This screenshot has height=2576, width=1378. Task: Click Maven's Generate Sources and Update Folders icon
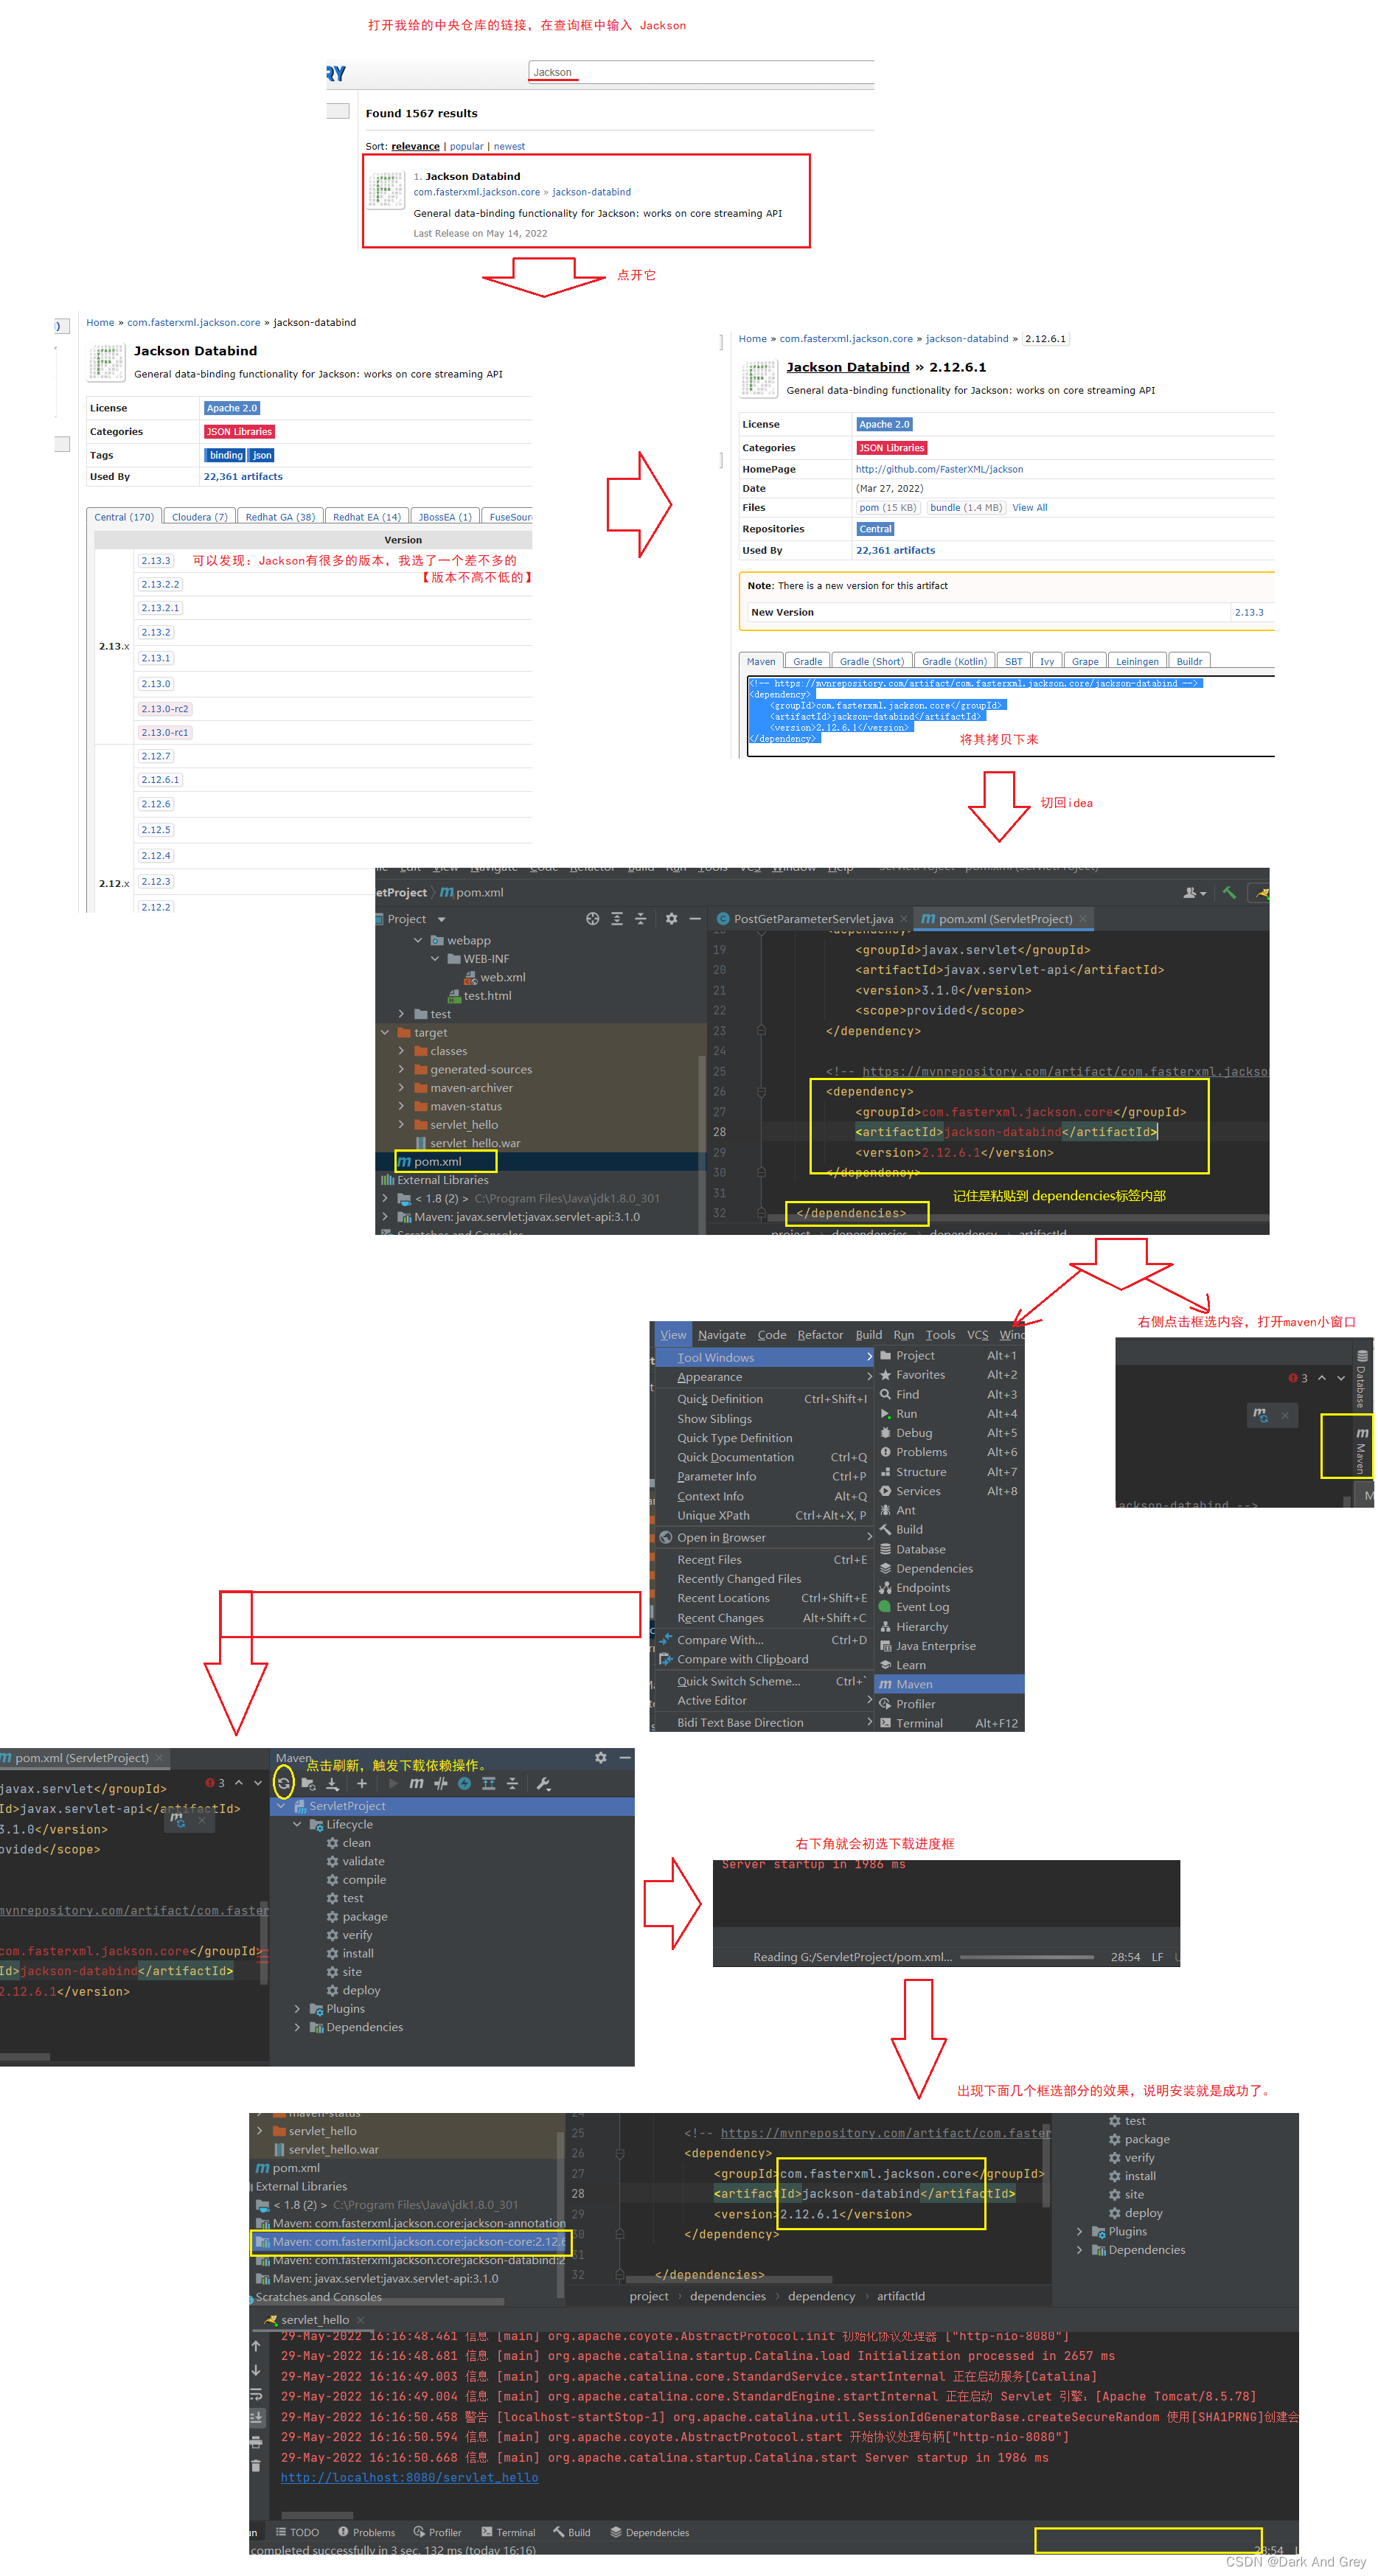(308, 1783)
